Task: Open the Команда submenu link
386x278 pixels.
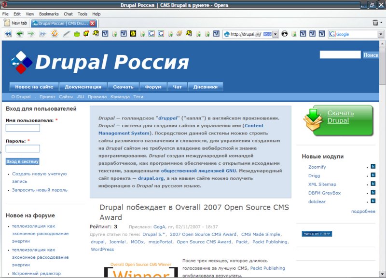Action: (x=120, y=97)
